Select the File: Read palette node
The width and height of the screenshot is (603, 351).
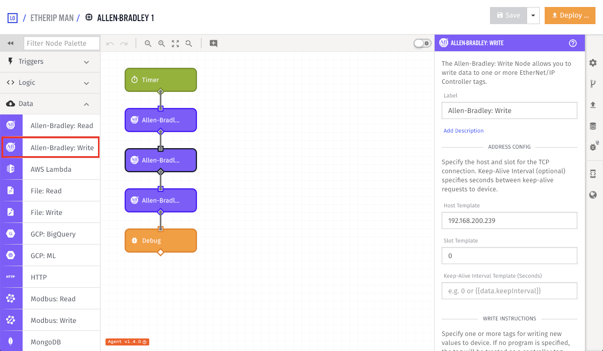click(x=50, y=191)
